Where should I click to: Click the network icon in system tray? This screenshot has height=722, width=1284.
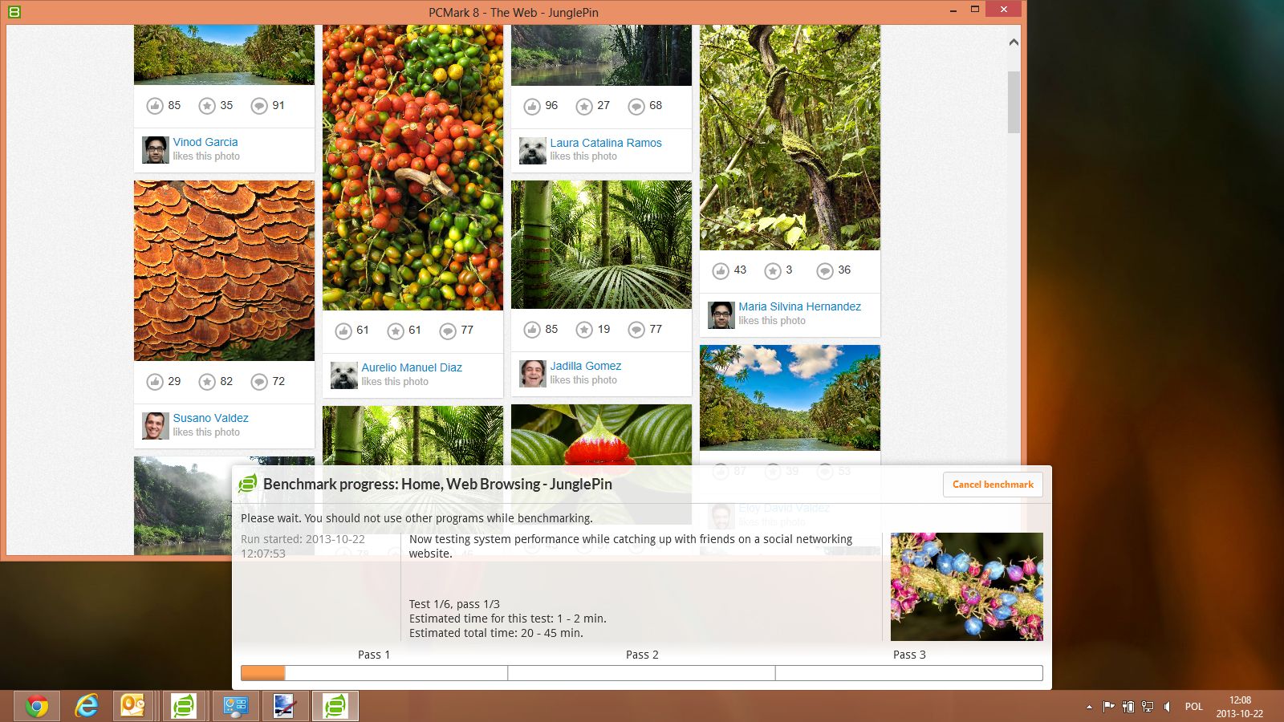click(x=1148, y=707)
